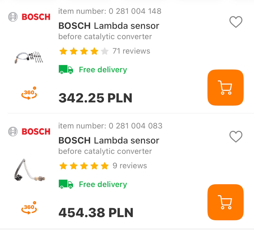This screenshot has width=254, height=230.
Task: Click truck icon for first Free delivery
Action: pos(66,70)
